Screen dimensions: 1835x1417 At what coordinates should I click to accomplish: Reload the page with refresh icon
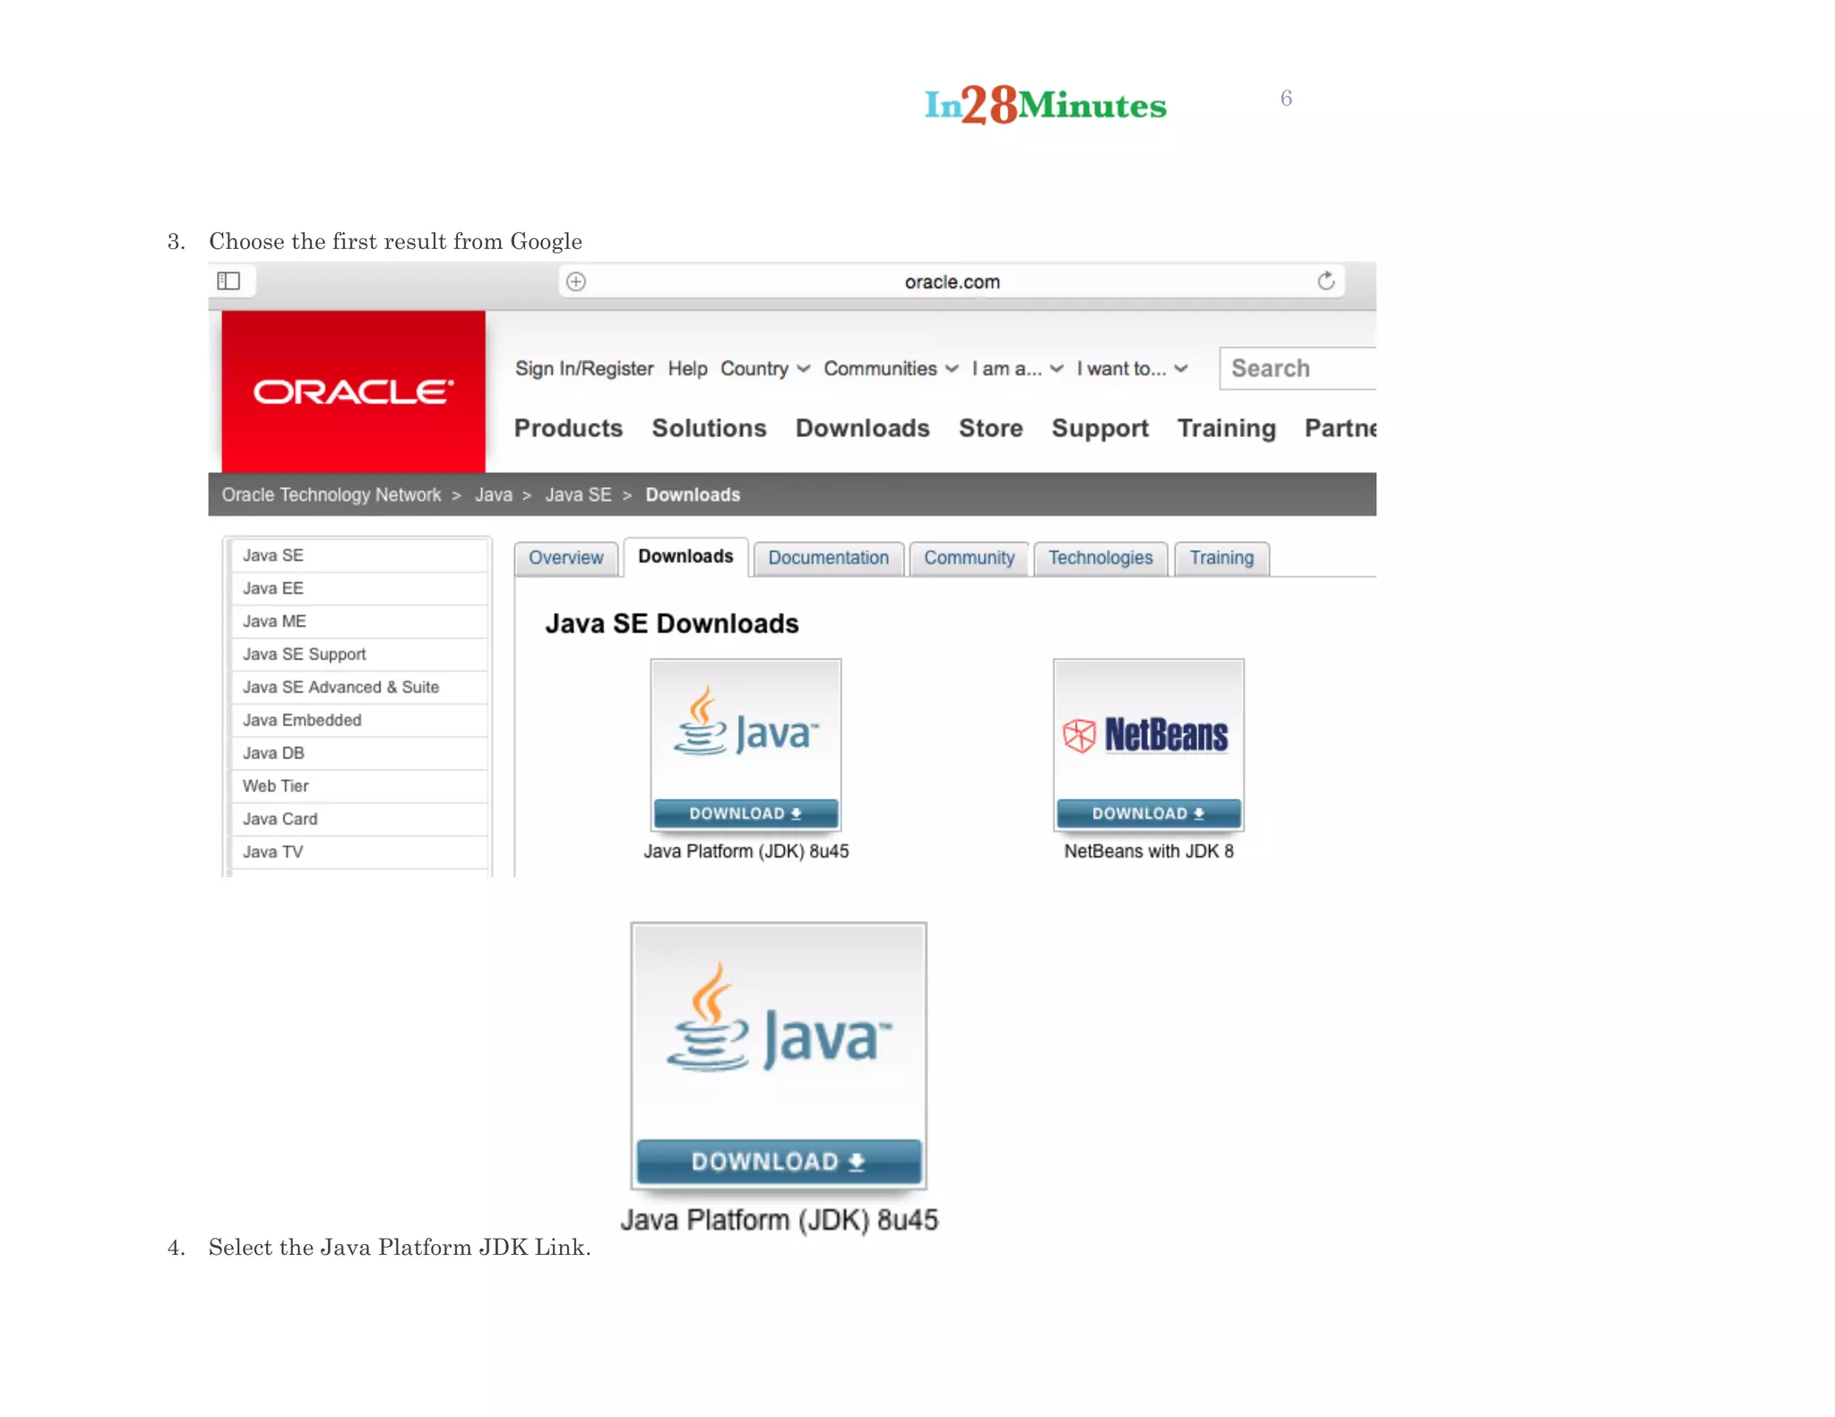1326,281
